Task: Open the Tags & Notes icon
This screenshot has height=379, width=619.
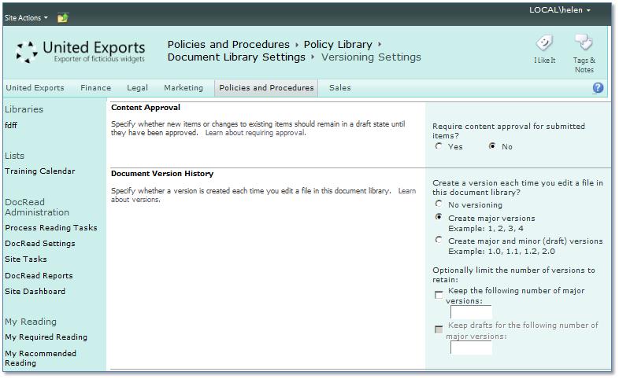Action: [584, 44]
